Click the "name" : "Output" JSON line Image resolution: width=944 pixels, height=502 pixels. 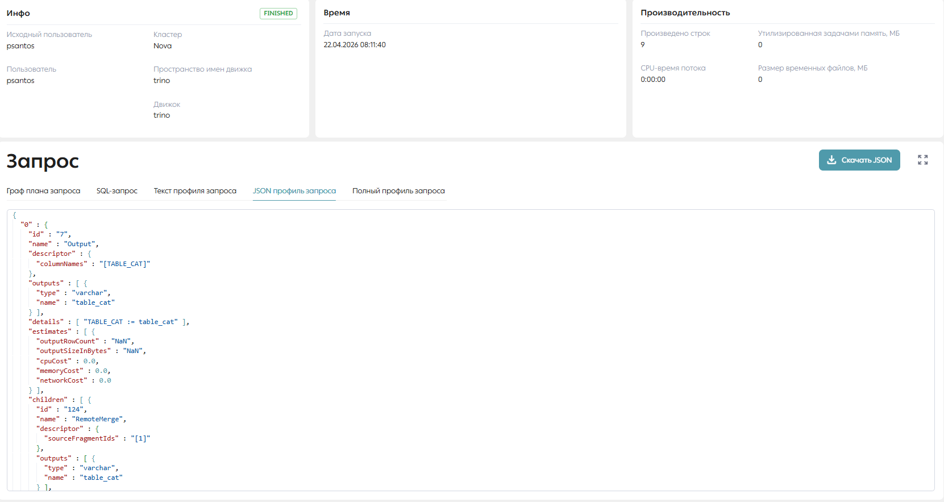point(64,244)
